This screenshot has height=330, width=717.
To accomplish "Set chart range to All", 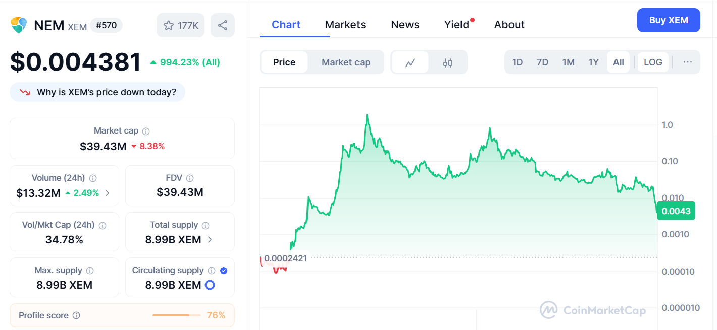I will (x=619, y=62).
